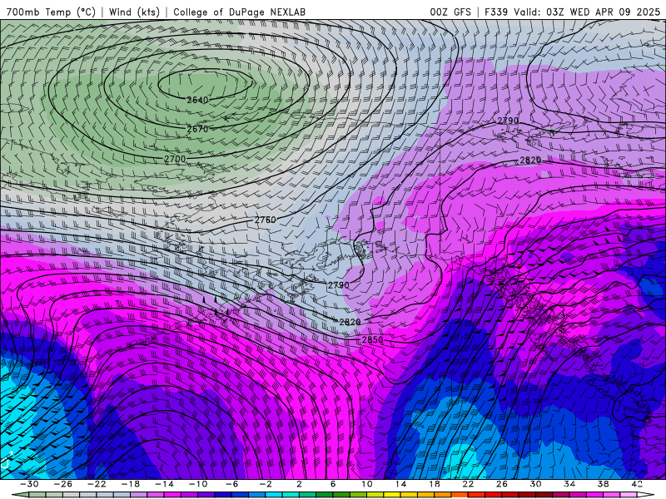This screenshot has height=499, width=666.
Task: Click the -26 value on the temperature scale
Action: pyautogui.click(x=63, y=484)
